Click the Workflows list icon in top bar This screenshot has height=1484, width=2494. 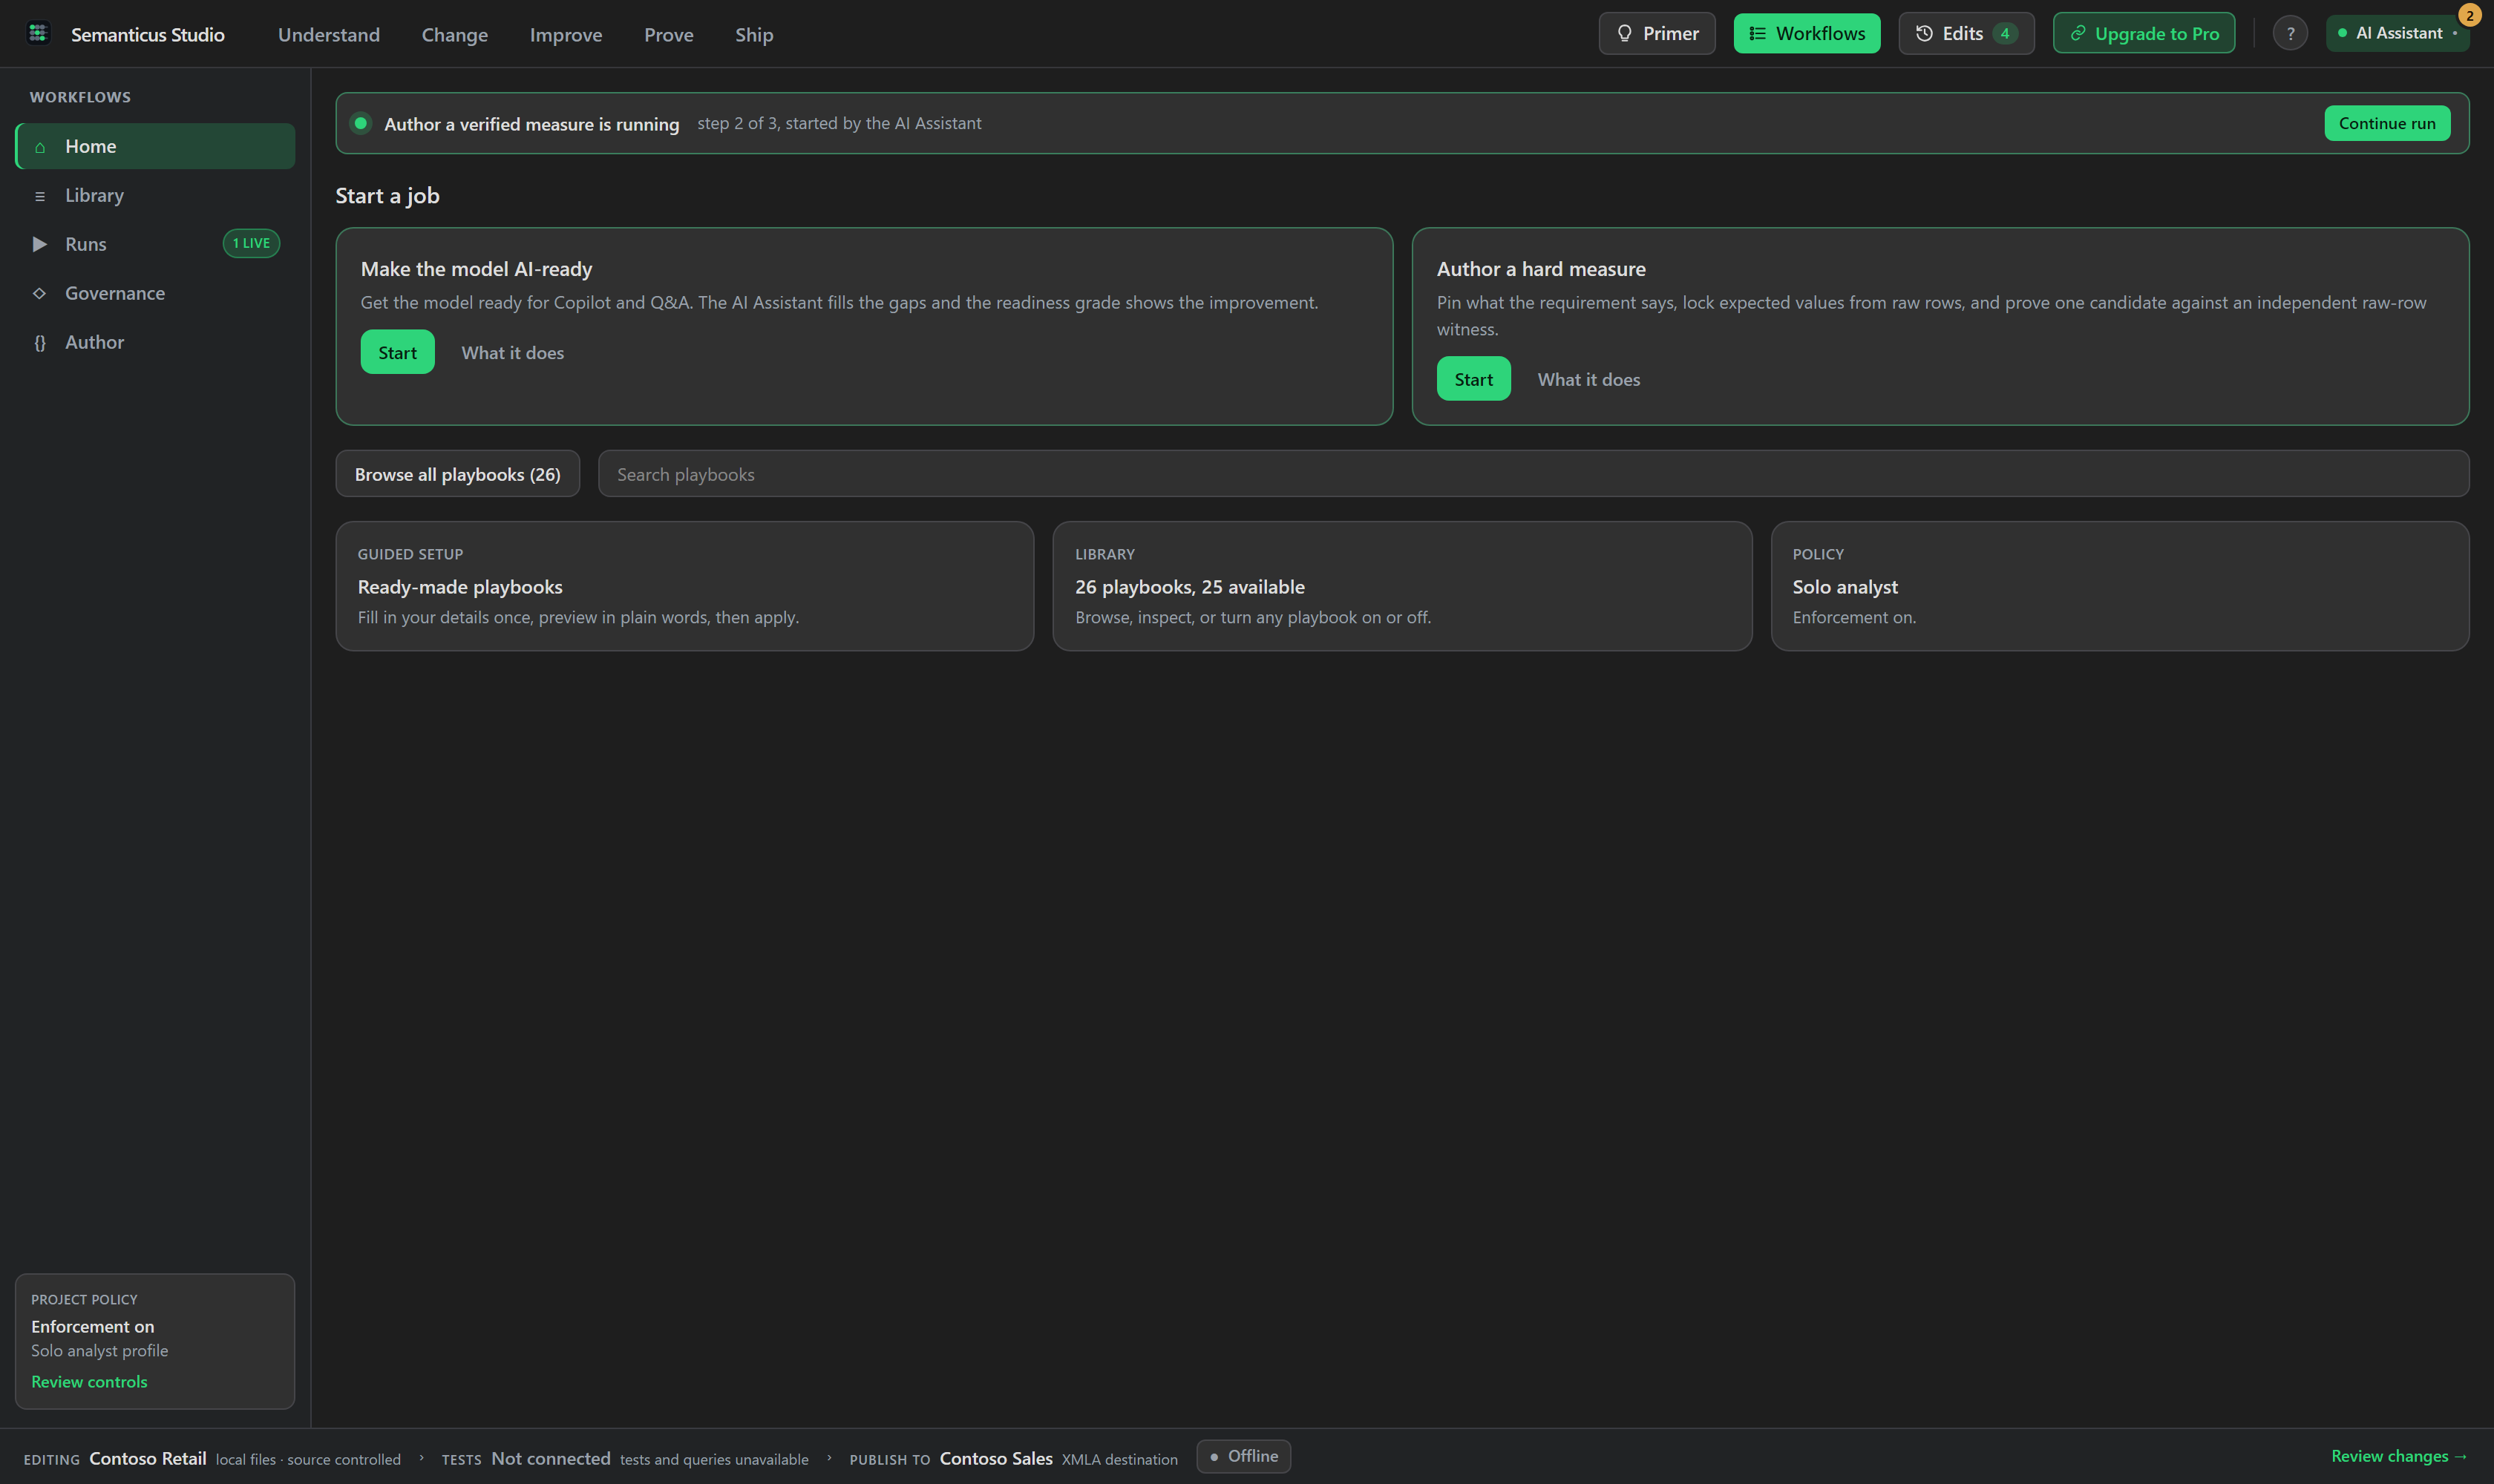(1757, 34)
